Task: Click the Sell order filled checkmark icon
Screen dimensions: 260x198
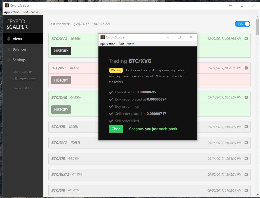Action: [x=111, y=121]
